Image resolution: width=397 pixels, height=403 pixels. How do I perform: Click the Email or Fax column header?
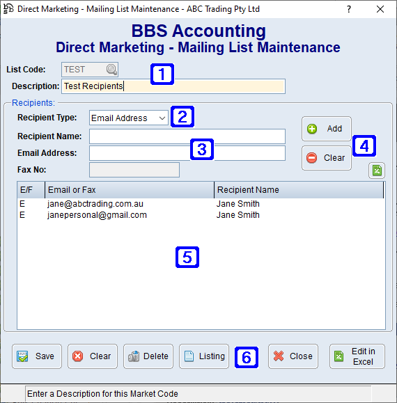coord(130,190)
